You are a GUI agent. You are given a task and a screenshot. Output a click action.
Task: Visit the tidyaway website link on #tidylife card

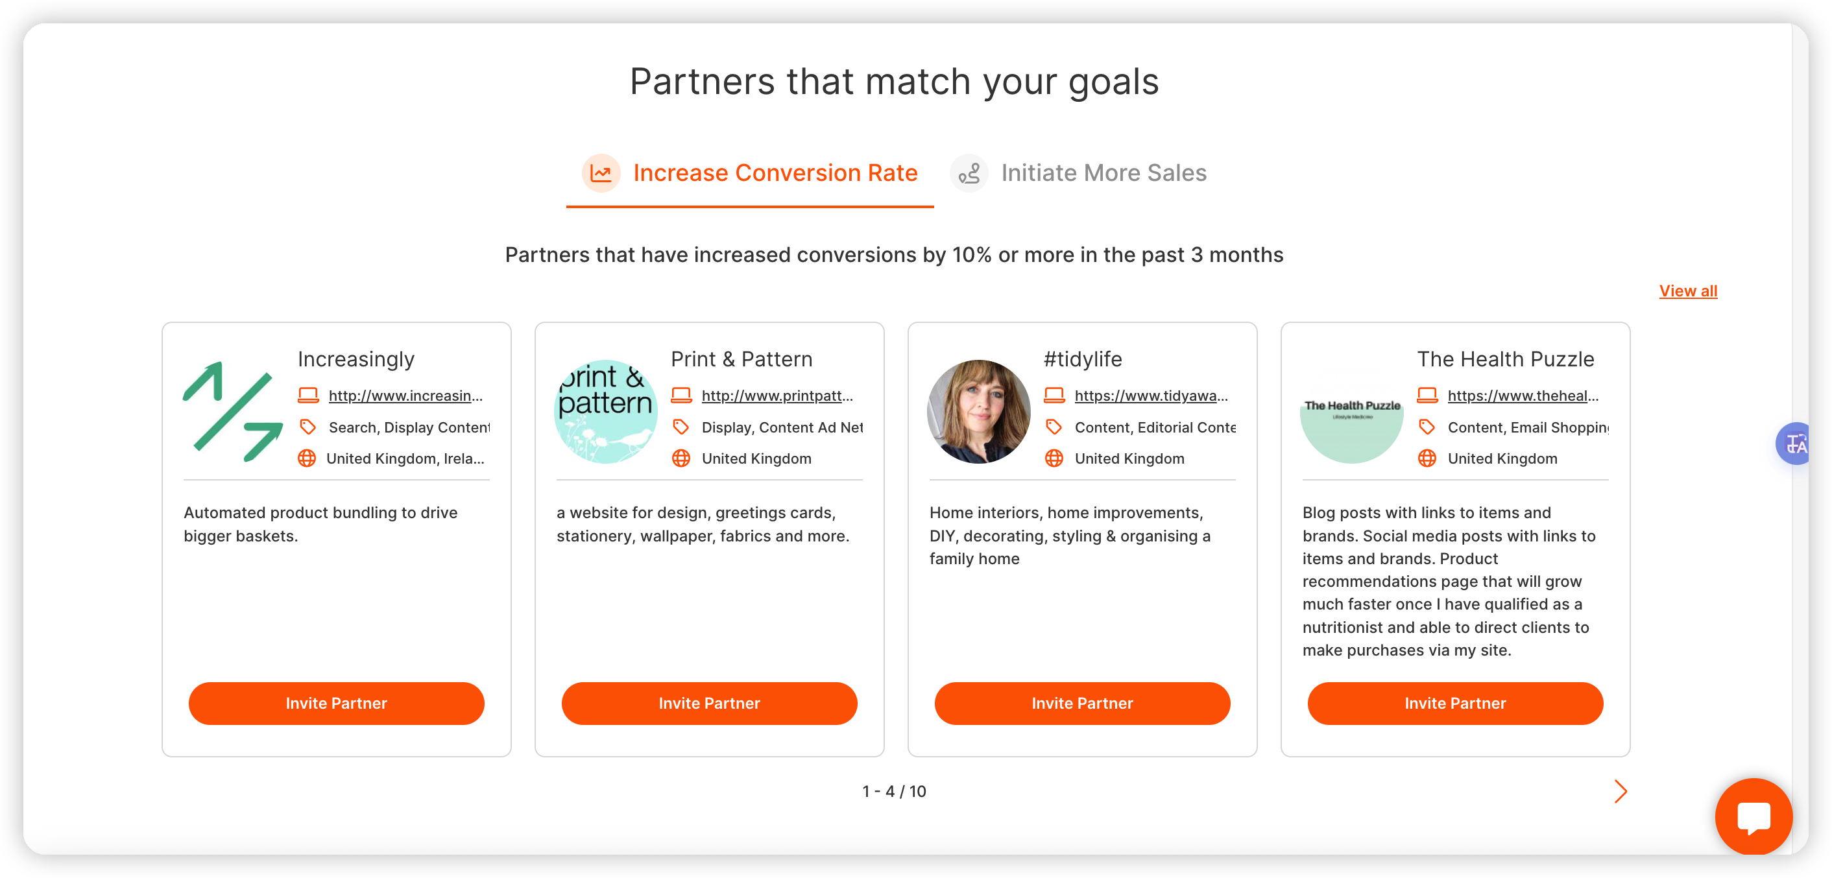coord(1152,396)
